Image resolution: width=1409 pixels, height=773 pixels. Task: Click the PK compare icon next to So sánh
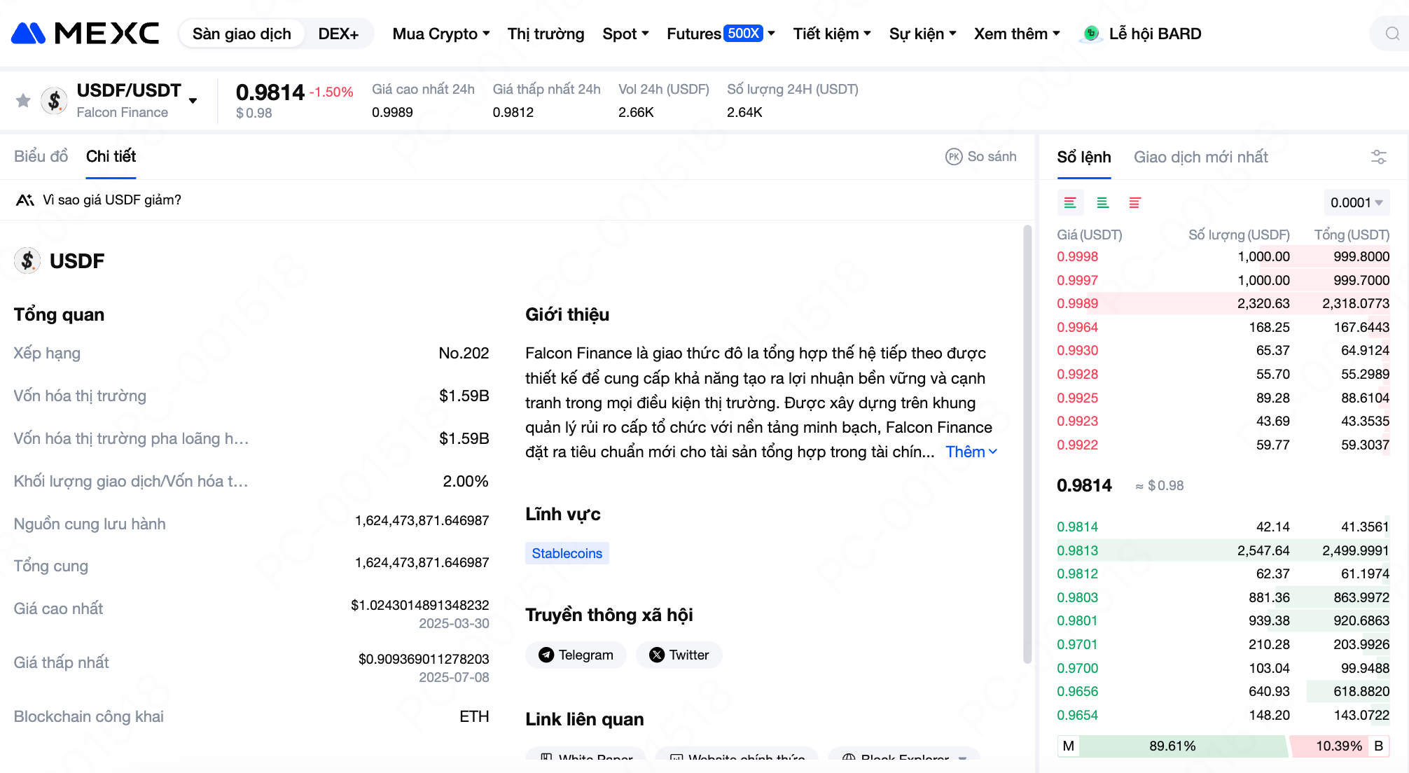954,157
